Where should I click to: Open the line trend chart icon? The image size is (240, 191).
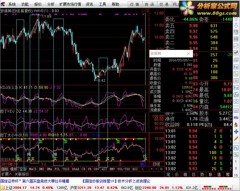(x=236, y=46)
